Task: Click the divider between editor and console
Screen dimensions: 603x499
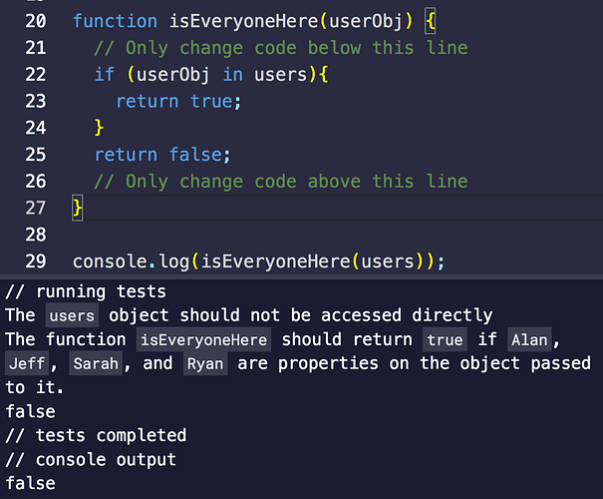Action: (301, 276)
